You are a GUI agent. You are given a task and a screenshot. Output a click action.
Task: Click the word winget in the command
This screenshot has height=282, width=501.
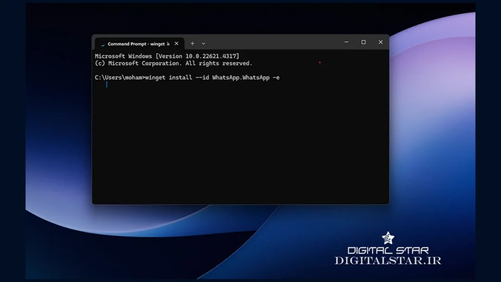click(155, 77)
